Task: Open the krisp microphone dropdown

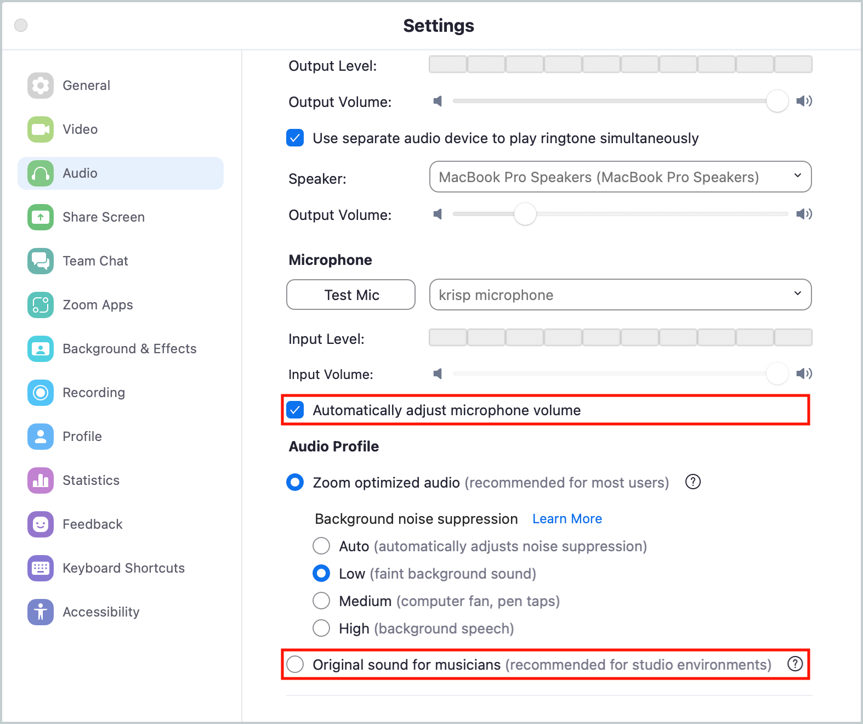Action: pos(620,295)
